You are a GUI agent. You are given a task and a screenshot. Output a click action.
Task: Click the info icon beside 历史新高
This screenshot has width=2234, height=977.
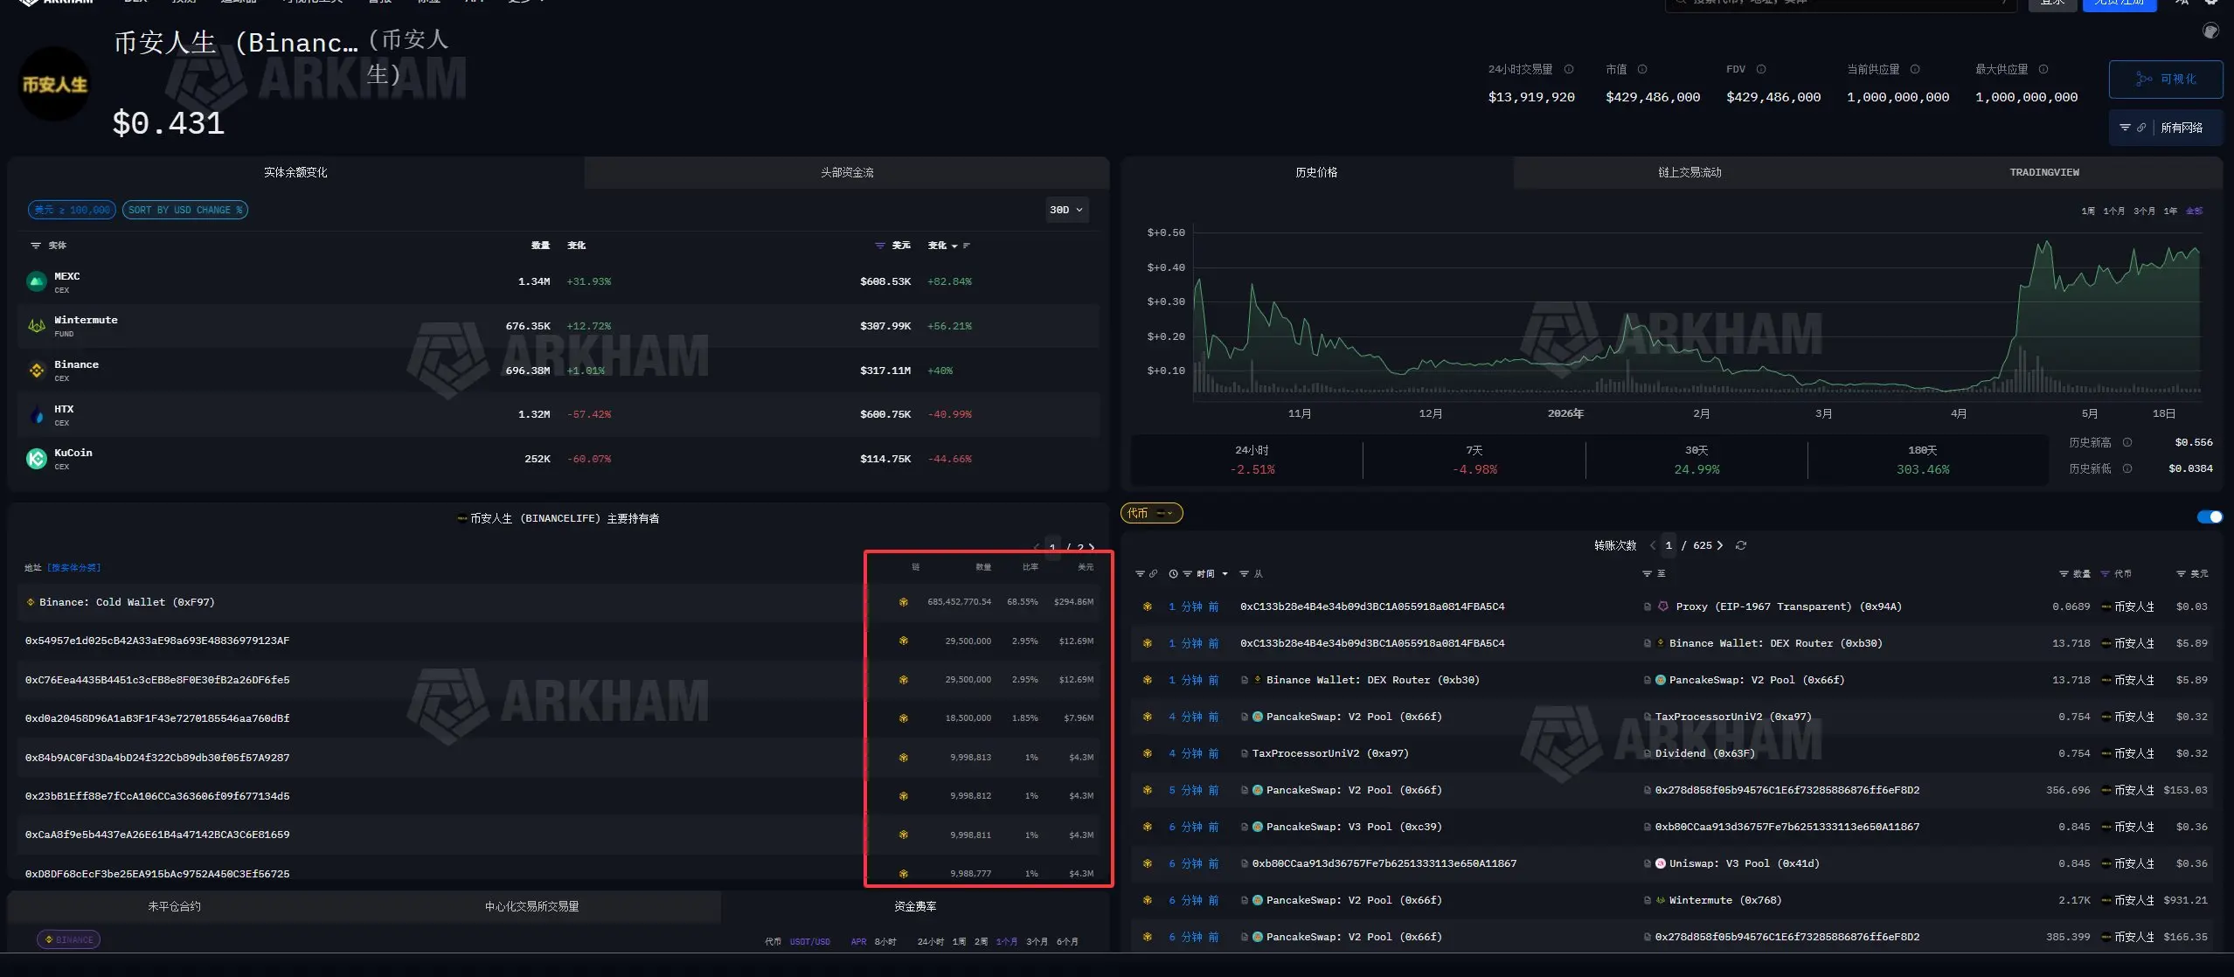pyautogui.click(x=2127, y=442)
